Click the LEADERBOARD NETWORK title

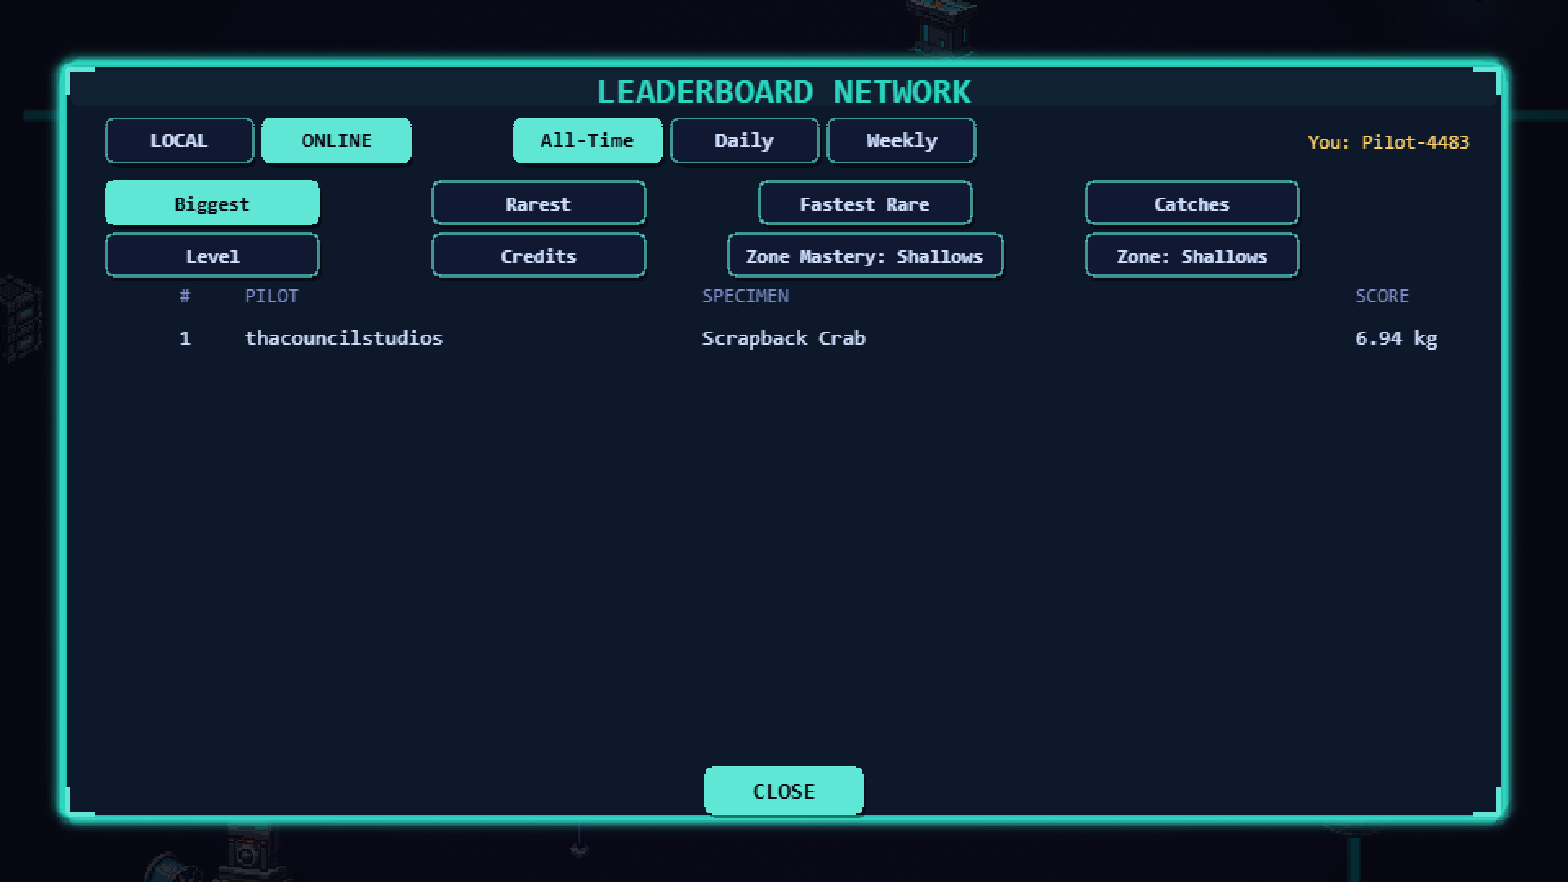(x=784, y=91)
